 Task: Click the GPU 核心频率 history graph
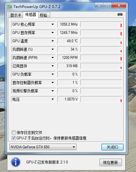(x=101, y=24)
